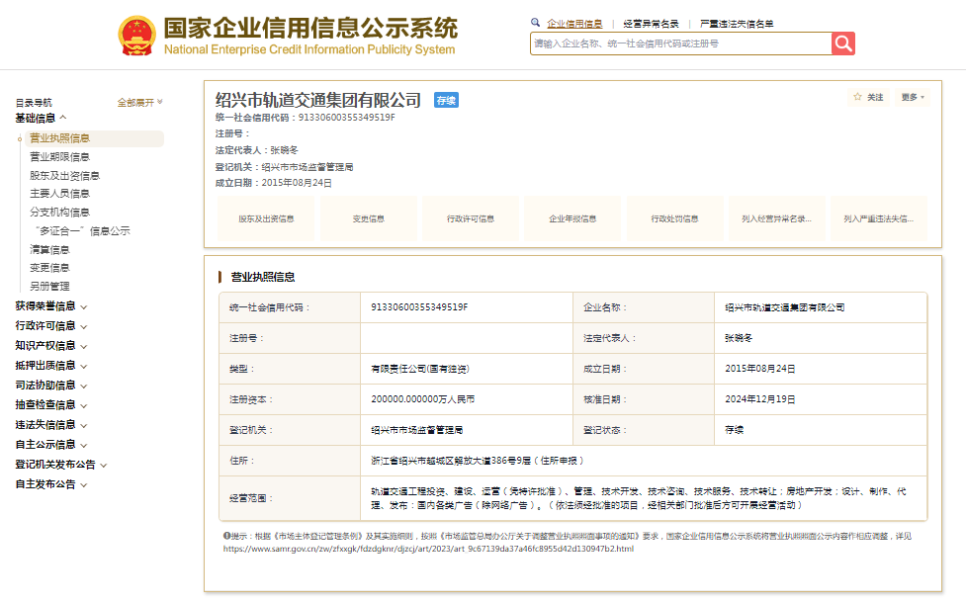Select 主要人员信息 in sidebar tree
Screen dimensions: 966x603
coord(59,194)
